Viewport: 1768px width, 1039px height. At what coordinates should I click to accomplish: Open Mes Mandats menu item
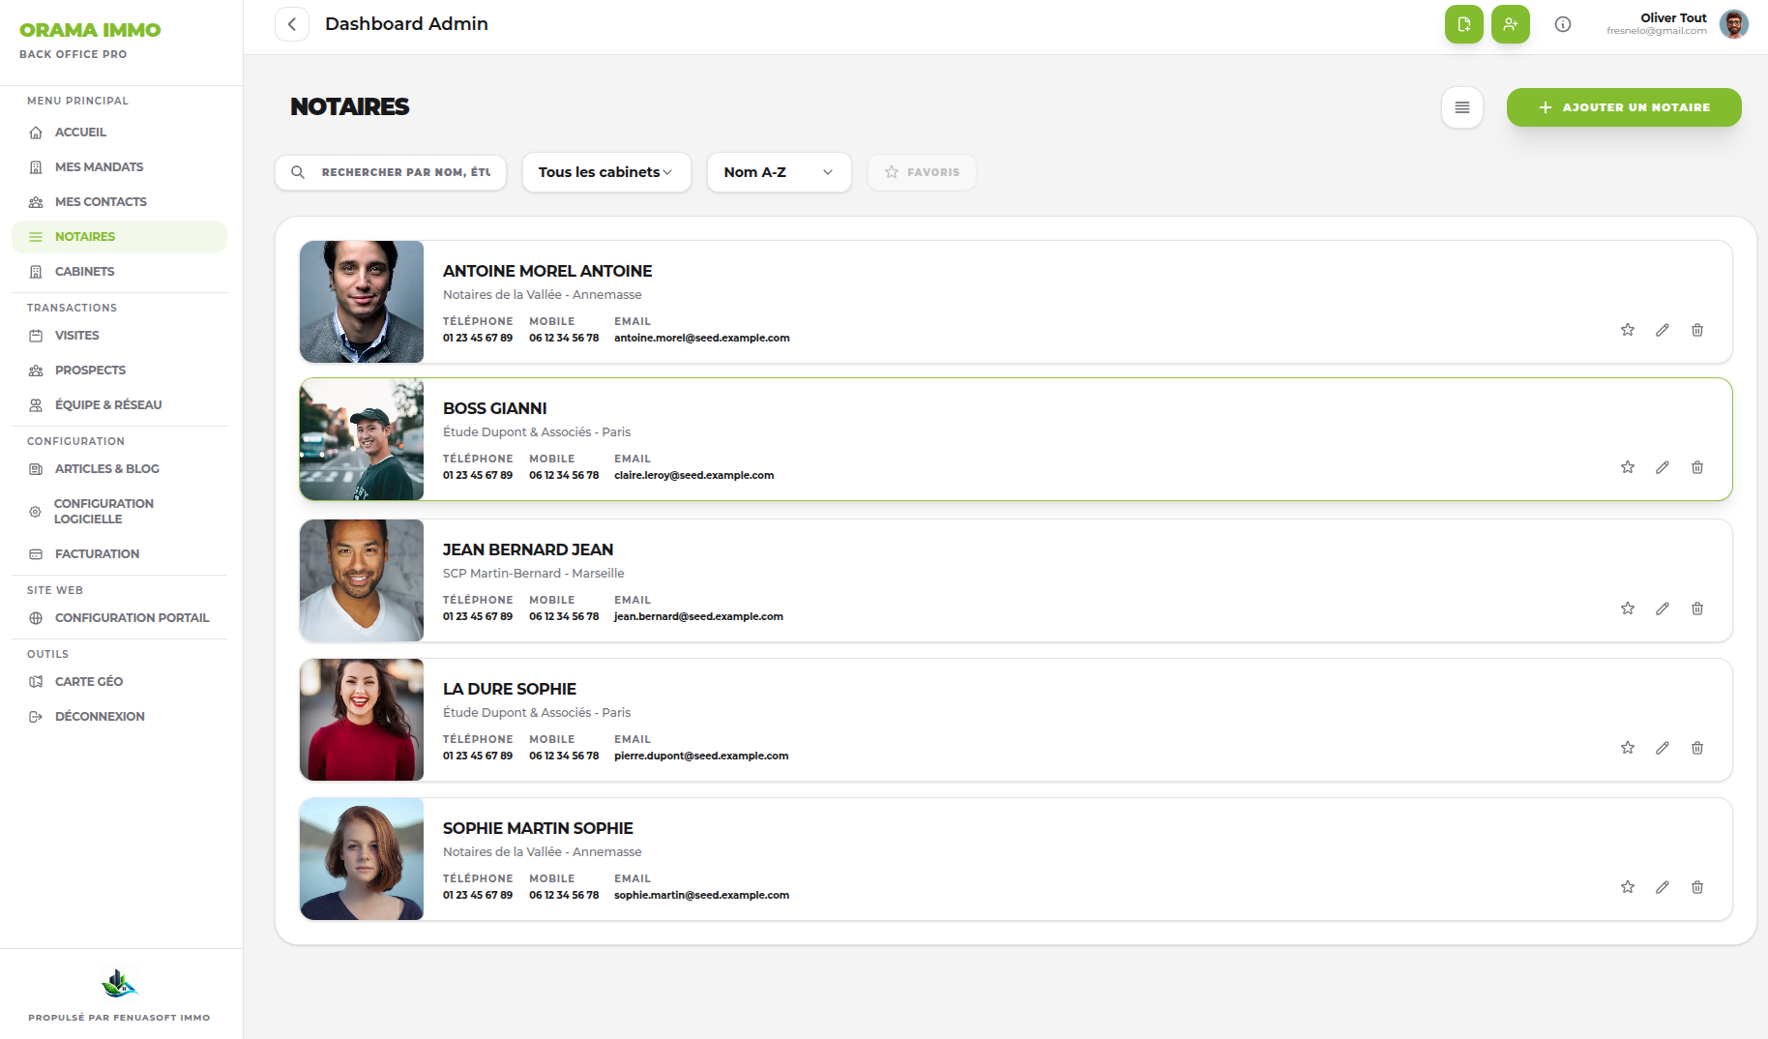coord(119,167)
